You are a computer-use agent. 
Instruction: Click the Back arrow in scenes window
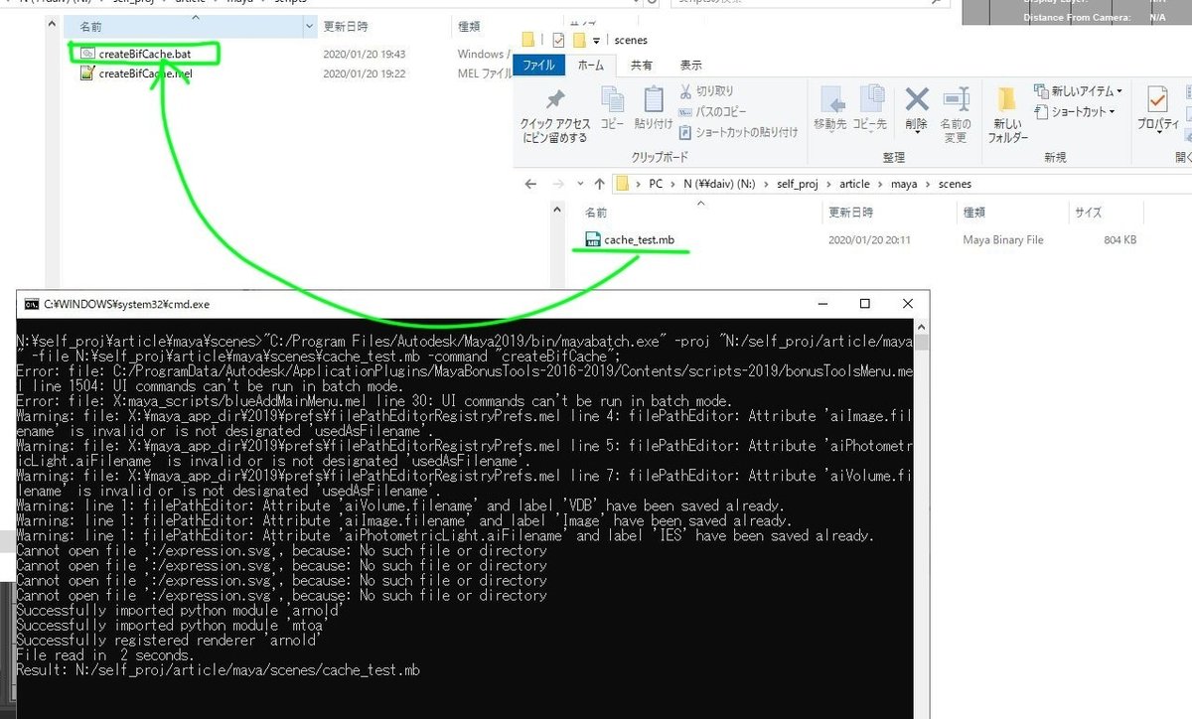(x=531, y=184)
